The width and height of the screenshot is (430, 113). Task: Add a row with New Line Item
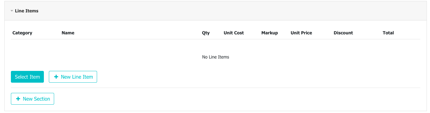tap(73, 77)
